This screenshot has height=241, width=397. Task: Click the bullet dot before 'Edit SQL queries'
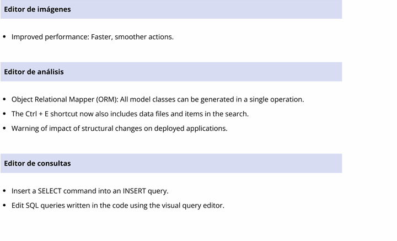coord(4,205)
